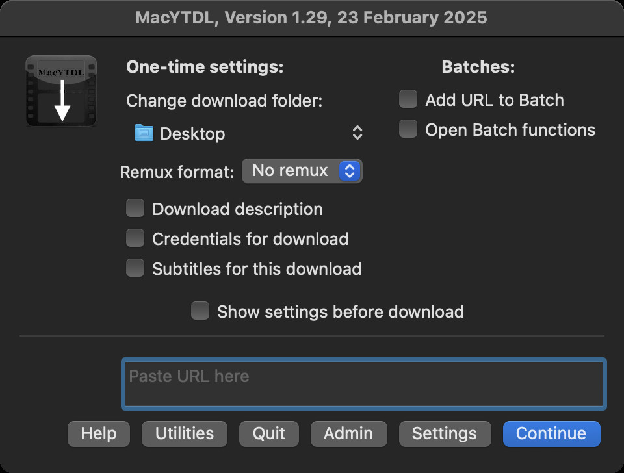Enable Open Batch functions checkbox

coord(408,129)
